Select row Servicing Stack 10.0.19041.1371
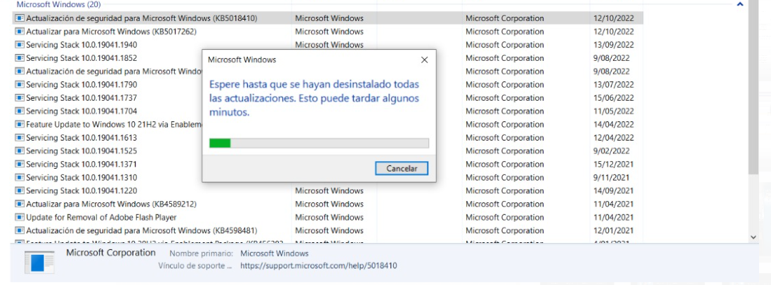Image resolution: width=771 pixels, height=285 pixels. (x=327, y=164)
